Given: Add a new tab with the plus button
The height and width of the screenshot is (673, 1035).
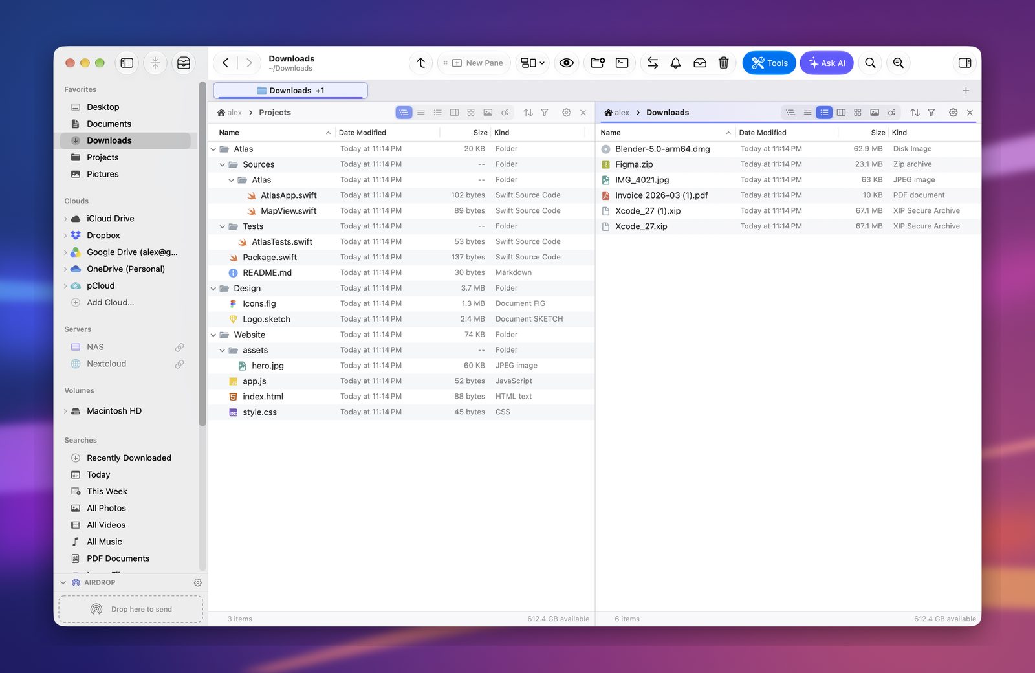Looking at the screenshot, I should (966, 91).
